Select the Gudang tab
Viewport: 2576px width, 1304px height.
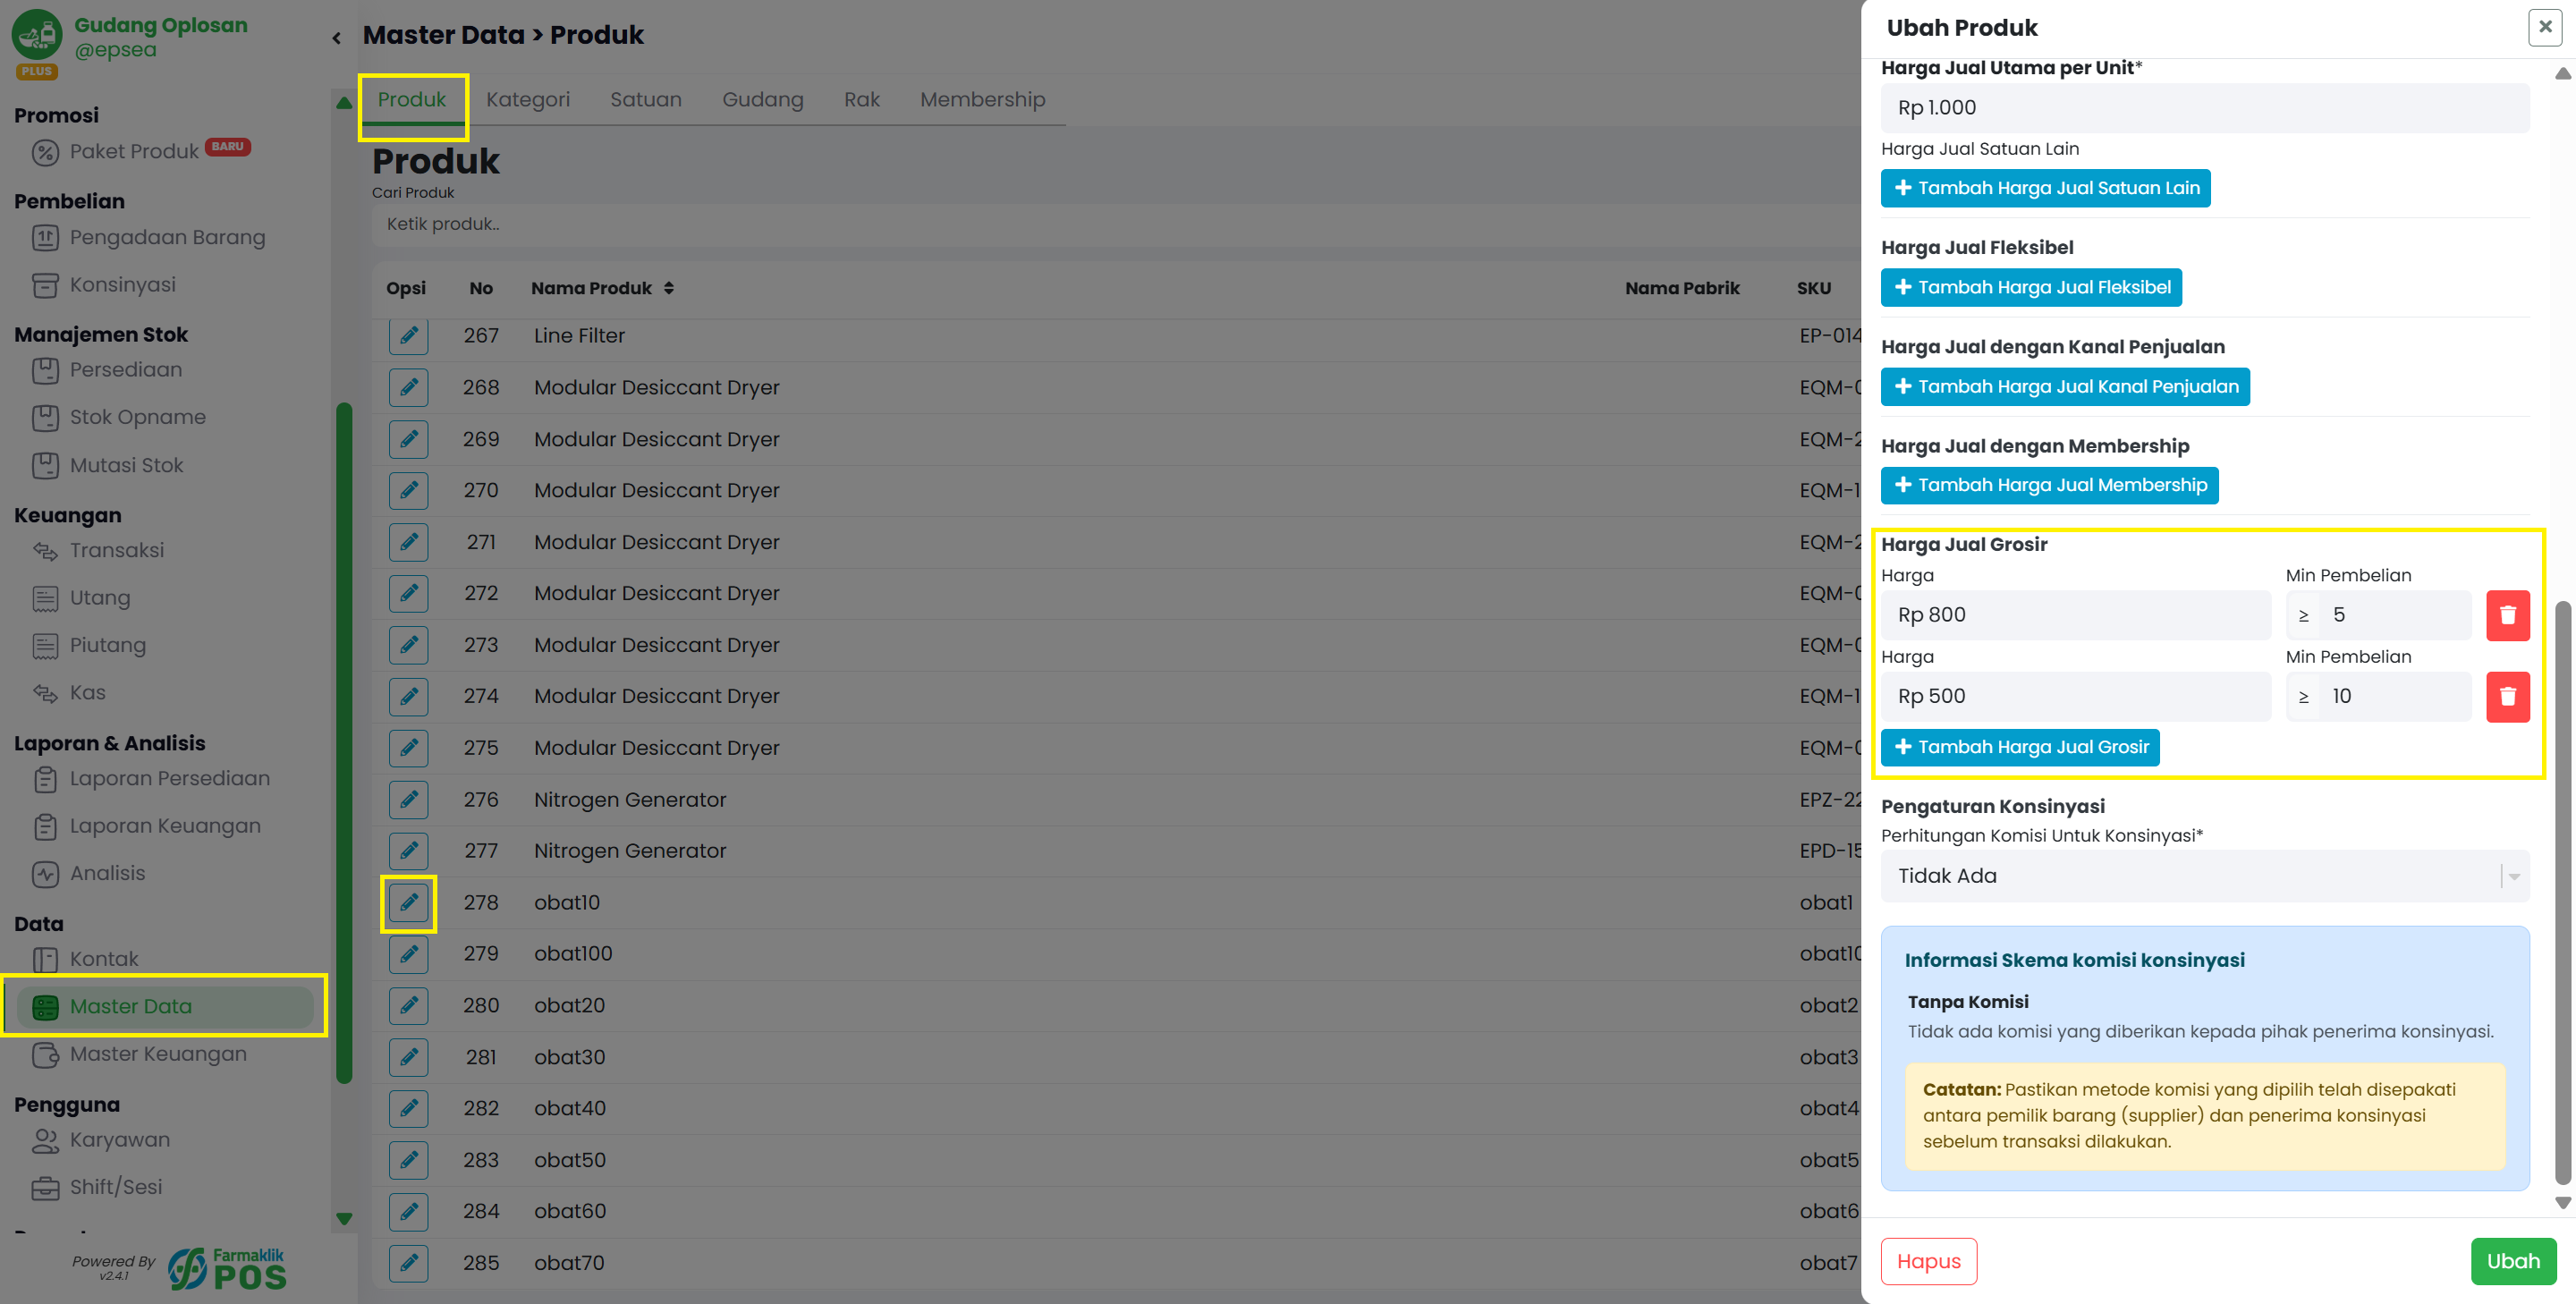(762, 100)
